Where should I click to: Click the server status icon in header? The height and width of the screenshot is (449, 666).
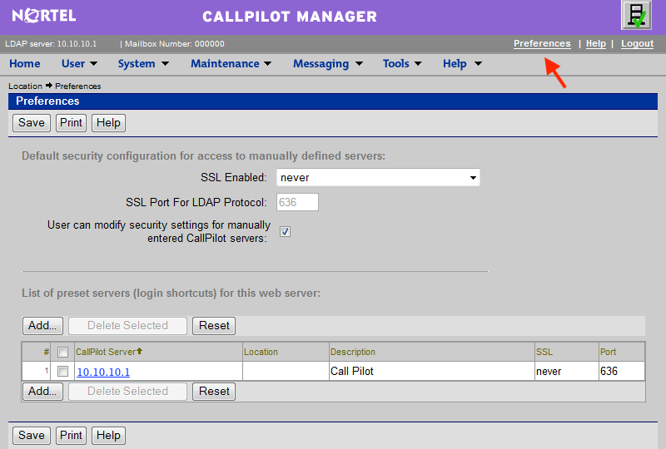click(636, 15)
